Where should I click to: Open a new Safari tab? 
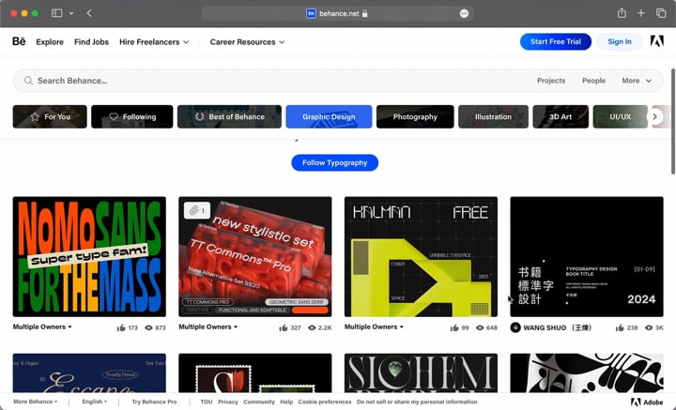click(641, 13)
